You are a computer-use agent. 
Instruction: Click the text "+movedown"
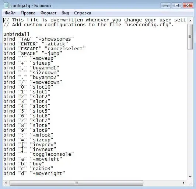[46, 82]
